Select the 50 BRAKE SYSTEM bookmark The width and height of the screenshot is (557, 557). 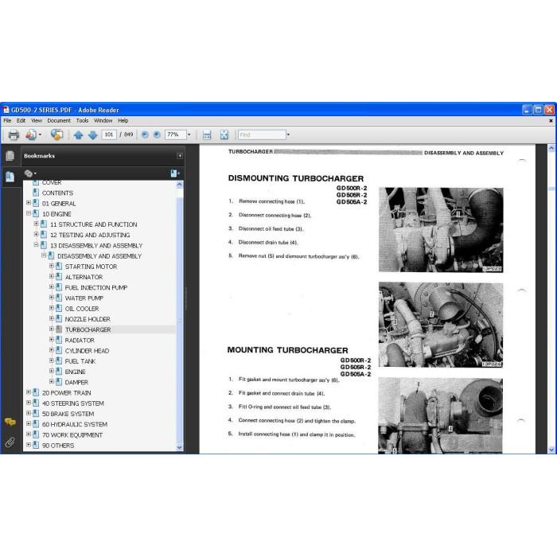[68, 414]
